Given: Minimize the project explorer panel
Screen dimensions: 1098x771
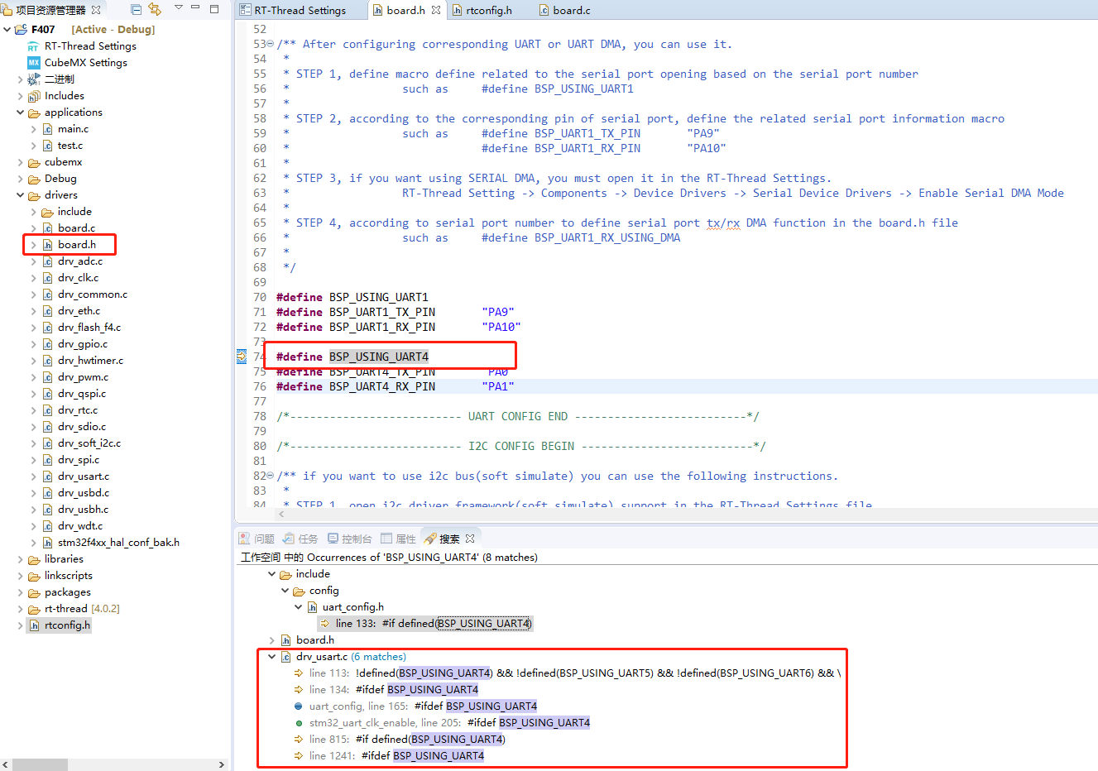Looking at the screenshot, I should coord(196,8).
